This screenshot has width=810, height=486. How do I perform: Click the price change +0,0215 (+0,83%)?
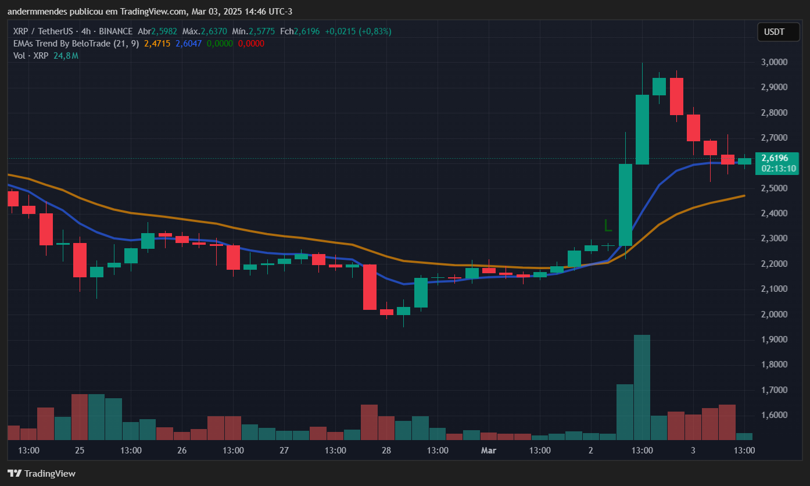tap(358, 31)
